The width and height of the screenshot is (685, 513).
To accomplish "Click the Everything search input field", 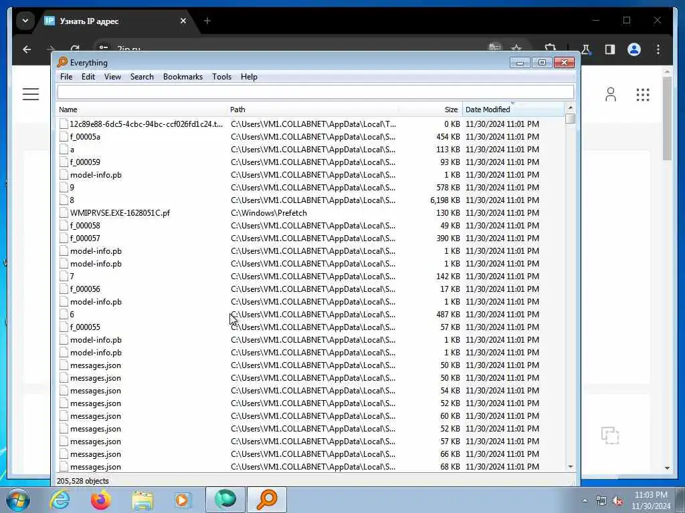I will tap(316, 92).
